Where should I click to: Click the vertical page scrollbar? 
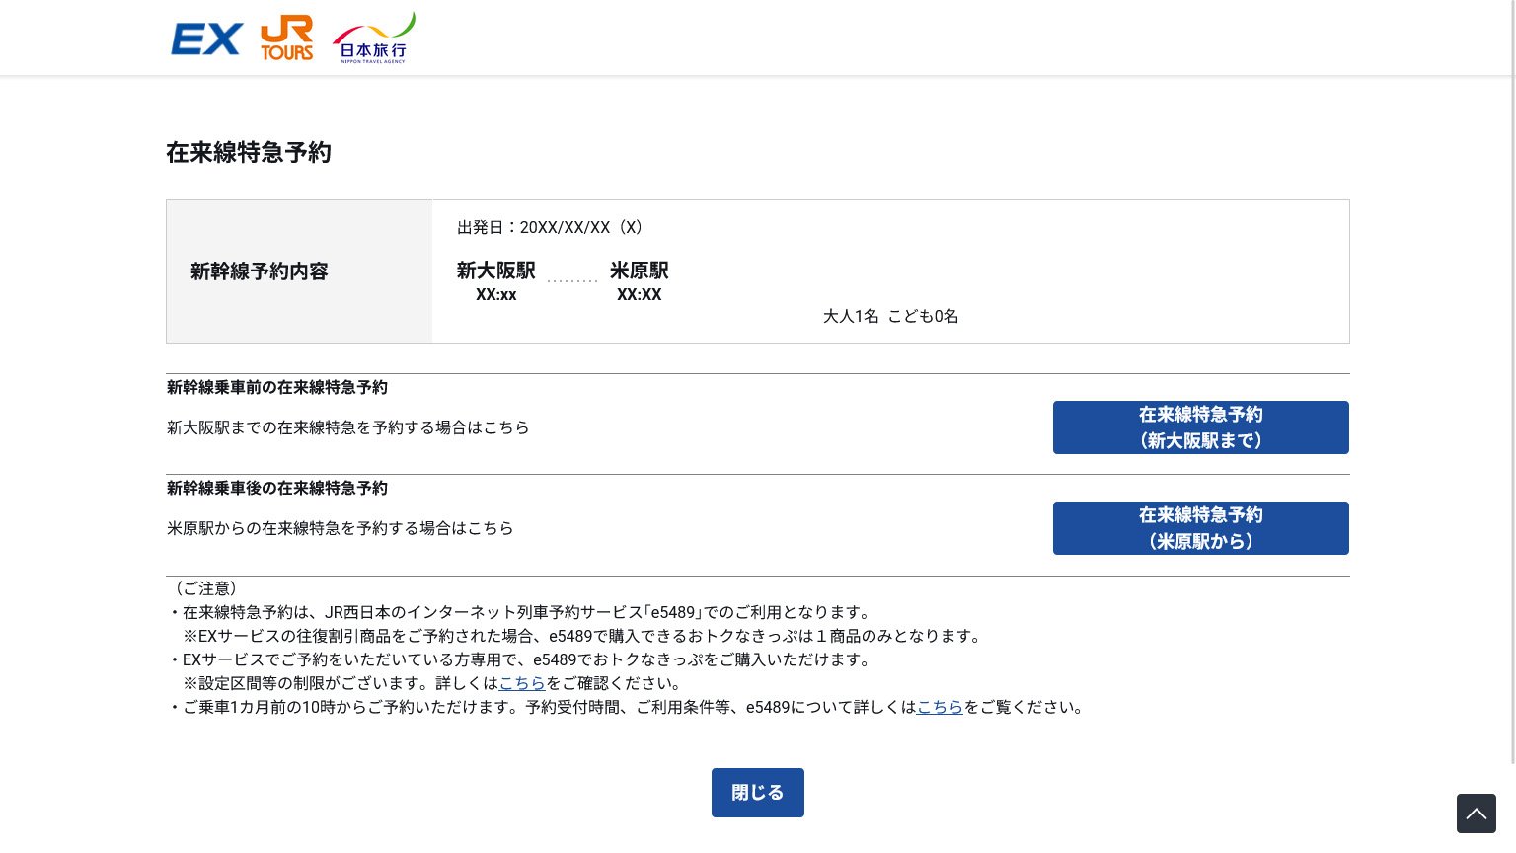click(1513, 381)
